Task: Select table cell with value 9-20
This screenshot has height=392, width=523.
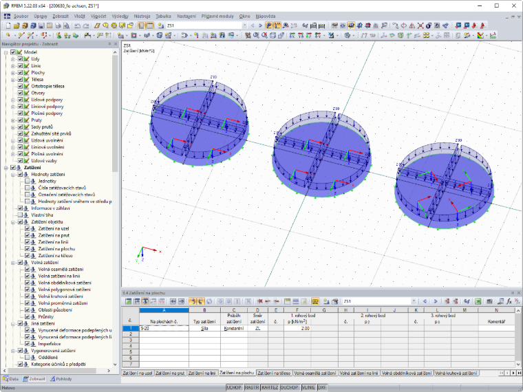Action: point(164,328)
